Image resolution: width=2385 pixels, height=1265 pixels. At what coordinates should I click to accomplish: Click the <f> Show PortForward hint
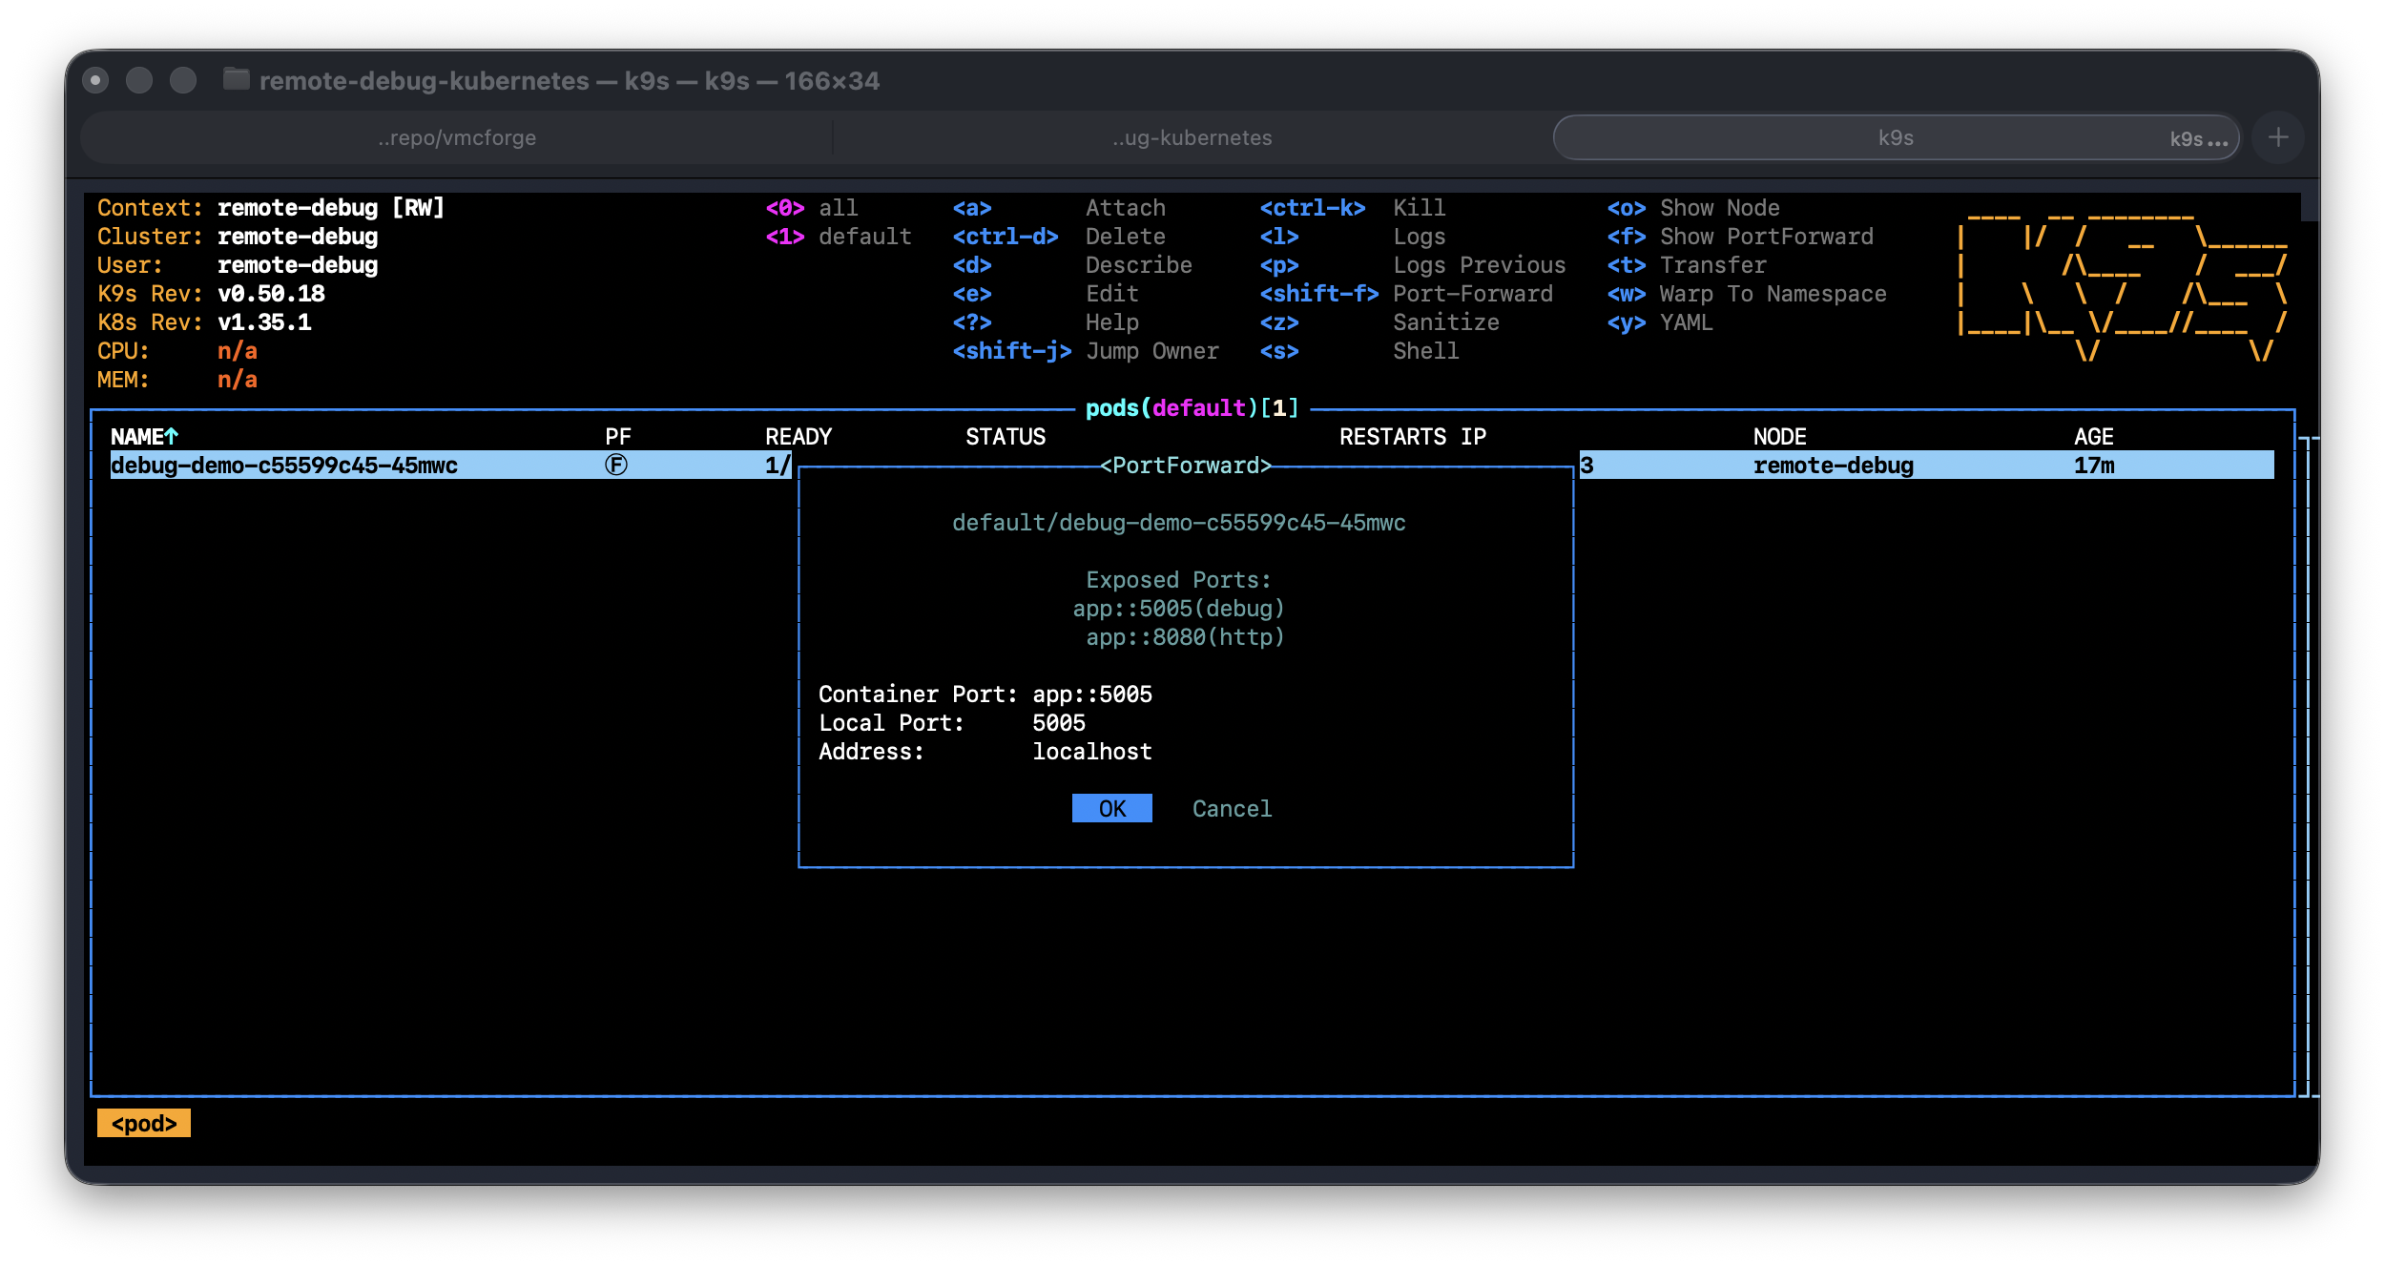coord(1740,236)
